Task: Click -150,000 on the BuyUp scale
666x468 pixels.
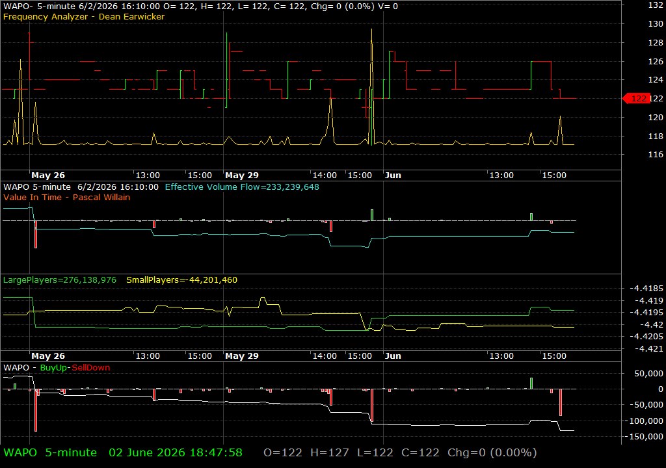Action: coord(643,437)
